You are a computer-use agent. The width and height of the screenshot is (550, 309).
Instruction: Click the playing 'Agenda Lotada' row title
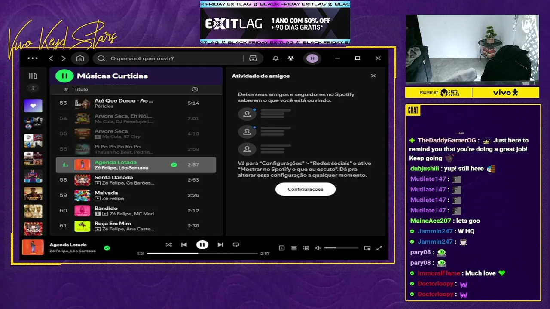[x=116, y=162]
